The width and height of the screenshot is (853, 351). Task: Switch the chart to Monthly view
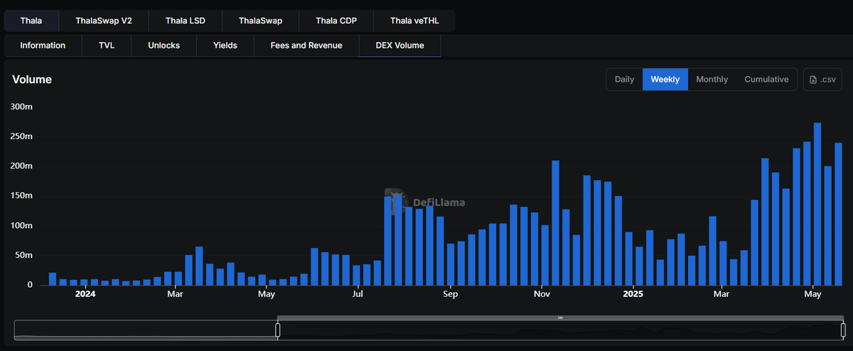pos(712,80)
